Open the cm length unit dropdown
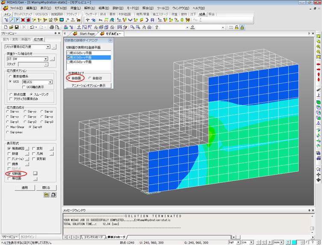The width and height of the screenshot is (322, 245). 251,242
